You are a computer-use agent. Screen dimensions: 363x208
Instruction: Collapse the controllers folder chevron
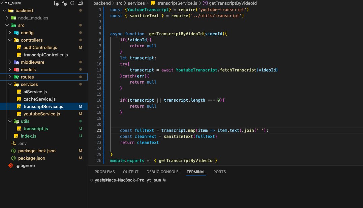[10, 40]
